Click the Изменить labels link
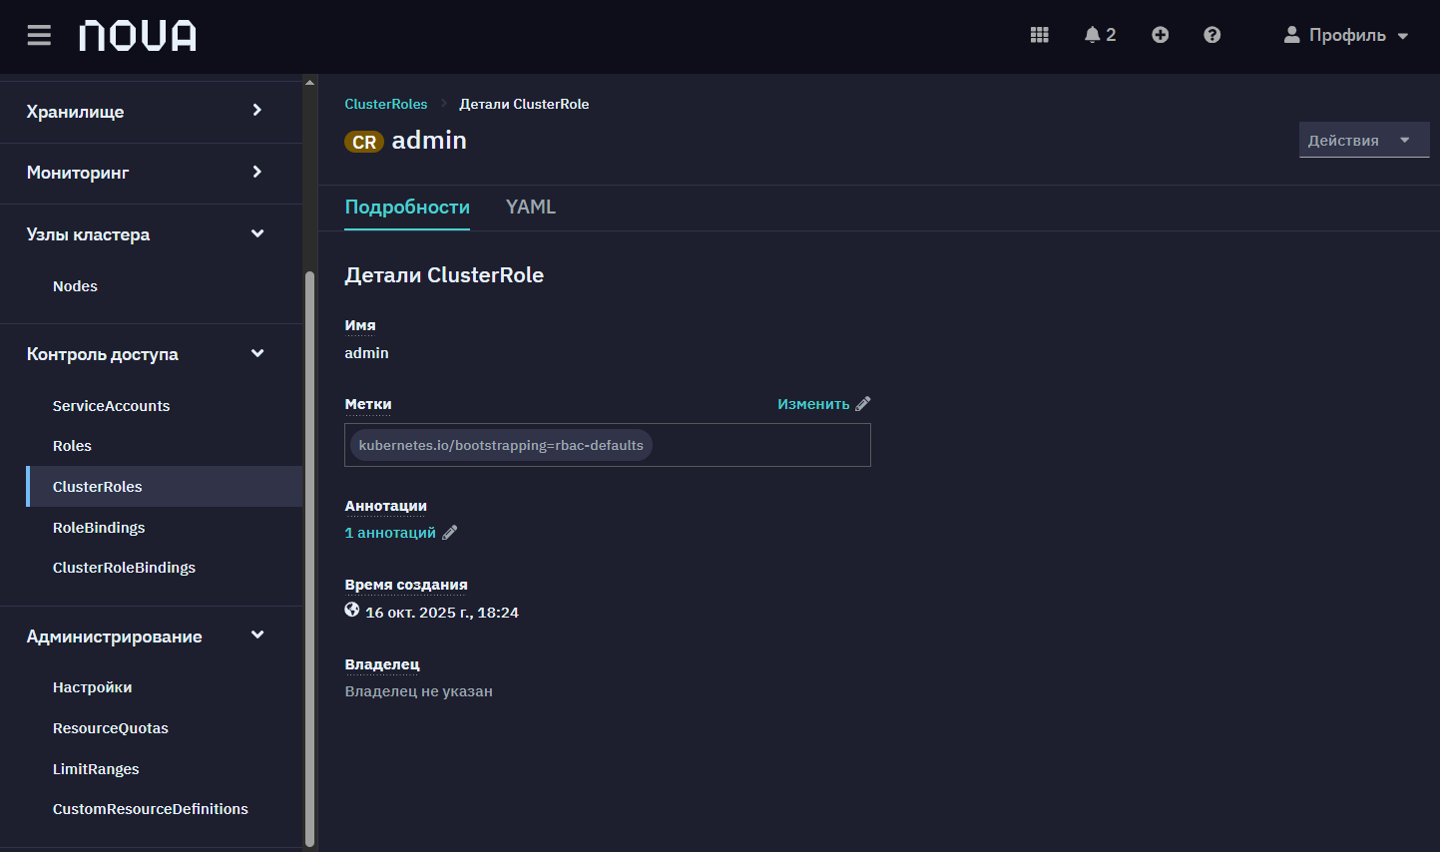Screen dimensions: 1440x852 point(813,404)
